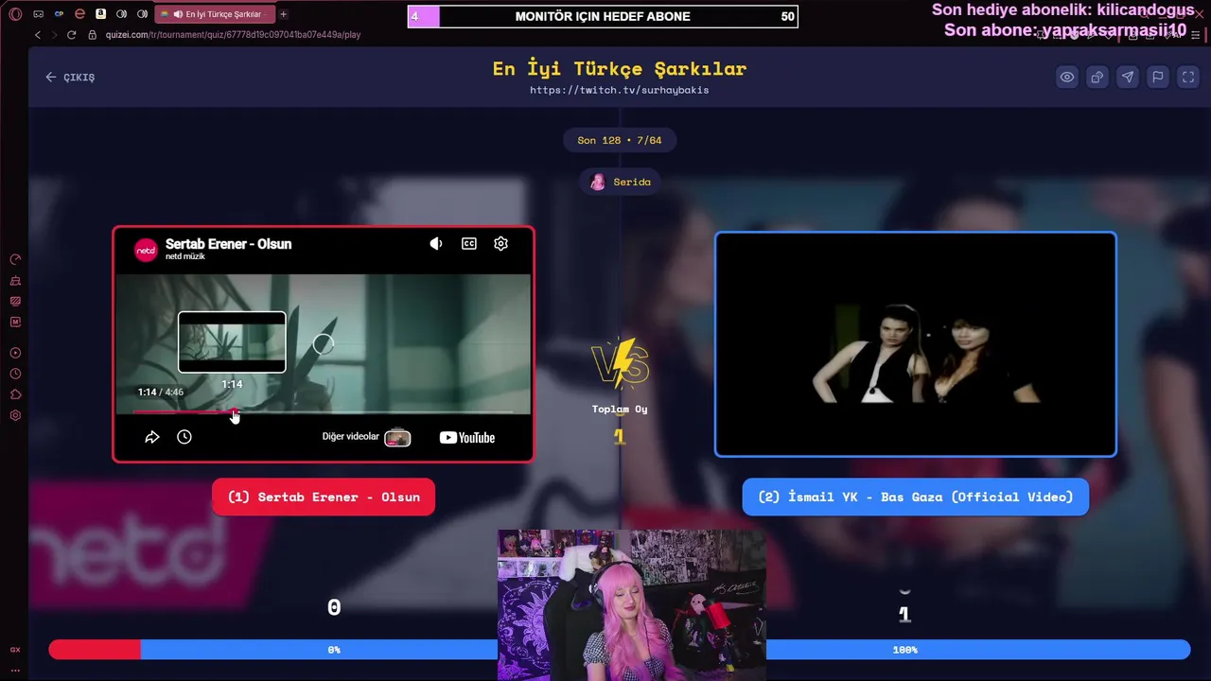Image resolution: width=1211 pixels, height=681 pixels.
Task: Switch to the Amazon pinned tab
Action: (x=100, y=14)
